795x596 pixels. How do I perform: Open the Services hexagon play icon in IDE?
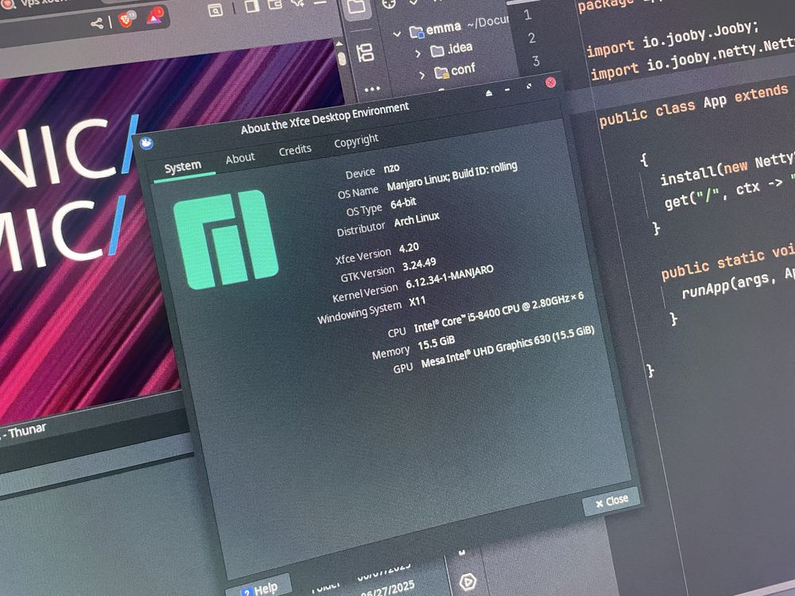click(x=467, y=582)
